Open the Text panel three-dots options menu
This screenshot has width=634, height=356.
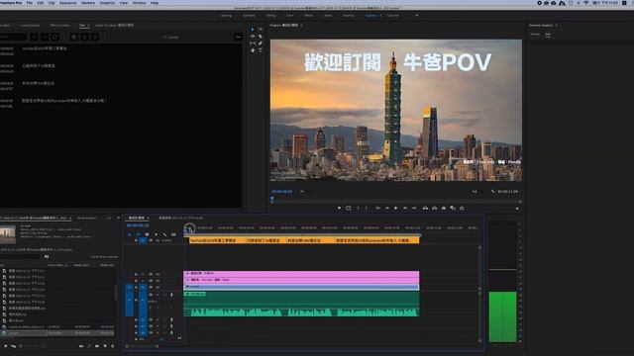click(x=238, y=37)
